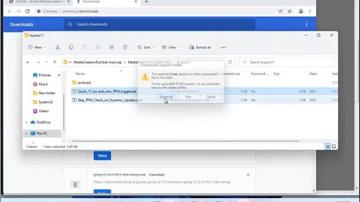Select Pictures in navigation pane
360x202 pixels.
[x=44, y=75]
